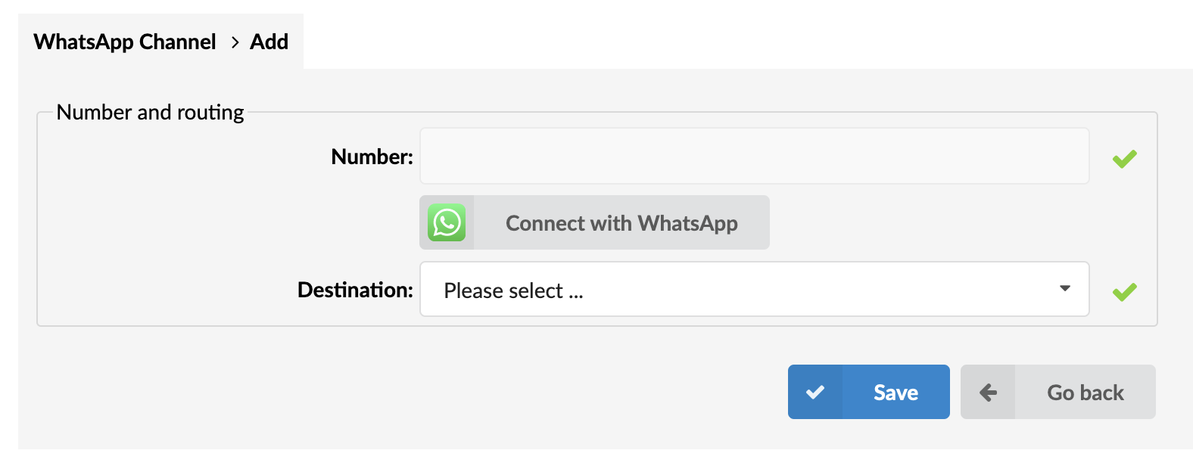The image size is (1193, 469).
Task: Click the left edge of the Number text box
Action: pos(433,157)
